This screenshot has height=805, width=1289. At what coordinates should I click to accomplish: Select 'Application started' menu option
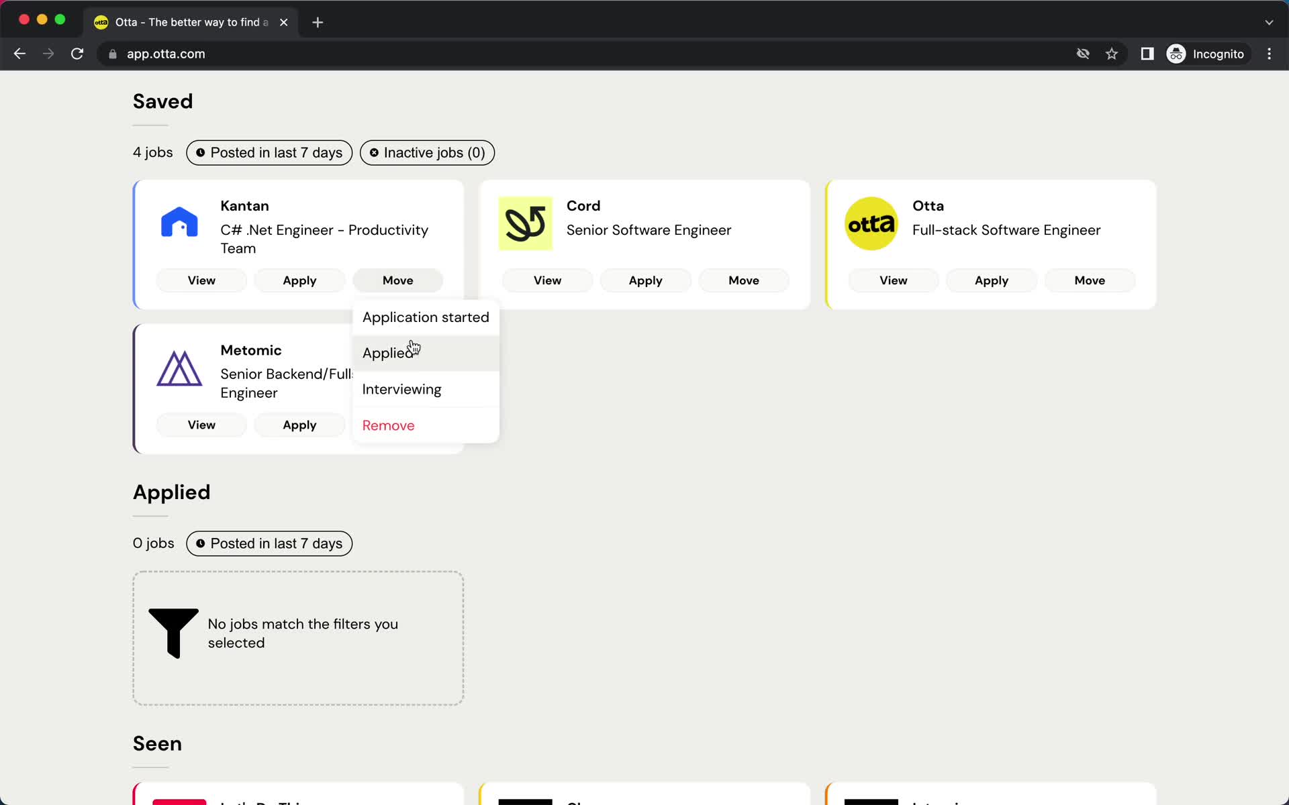(x=426, y=316)
